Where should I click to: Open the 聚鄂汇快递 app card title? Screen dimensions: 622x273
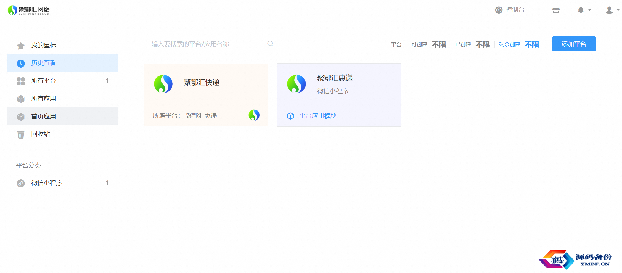pos(202,82)
